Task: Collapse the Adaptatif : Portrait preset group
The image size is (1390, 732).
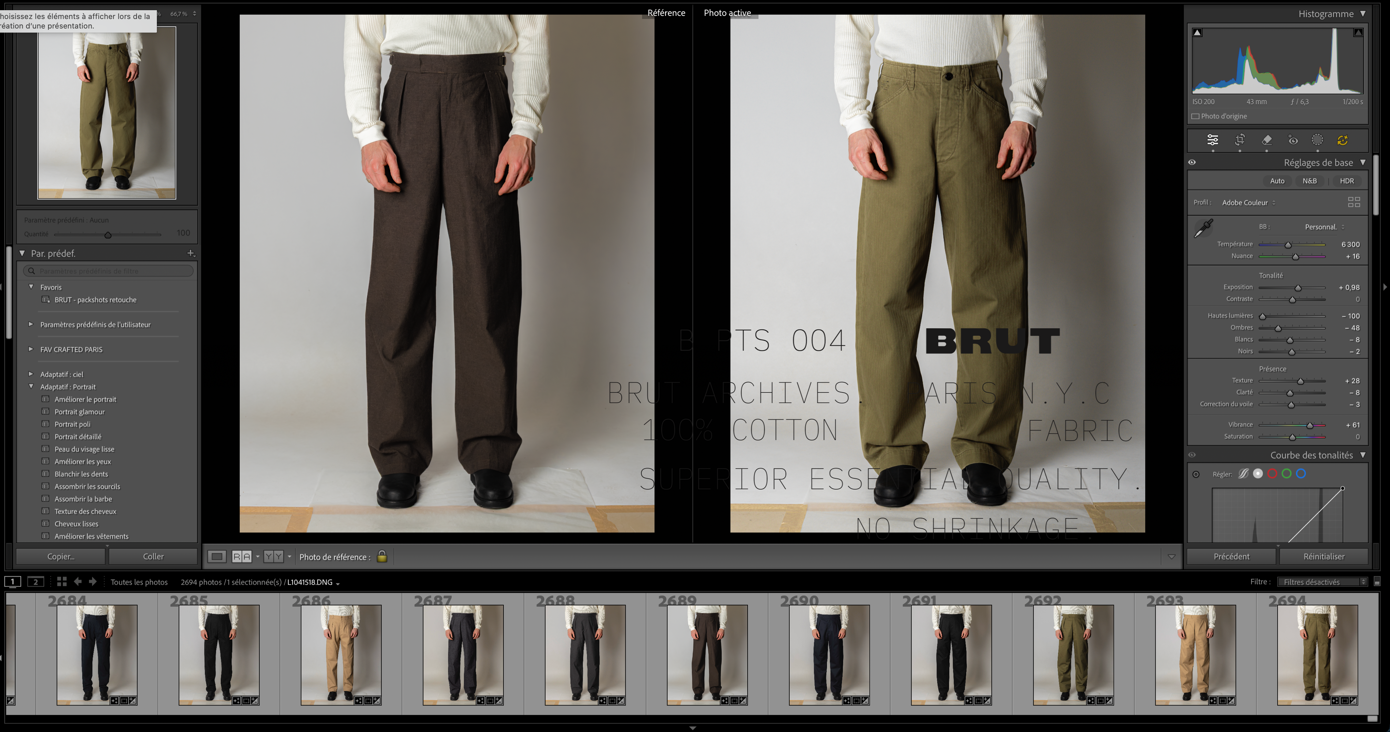Action: 31,387
